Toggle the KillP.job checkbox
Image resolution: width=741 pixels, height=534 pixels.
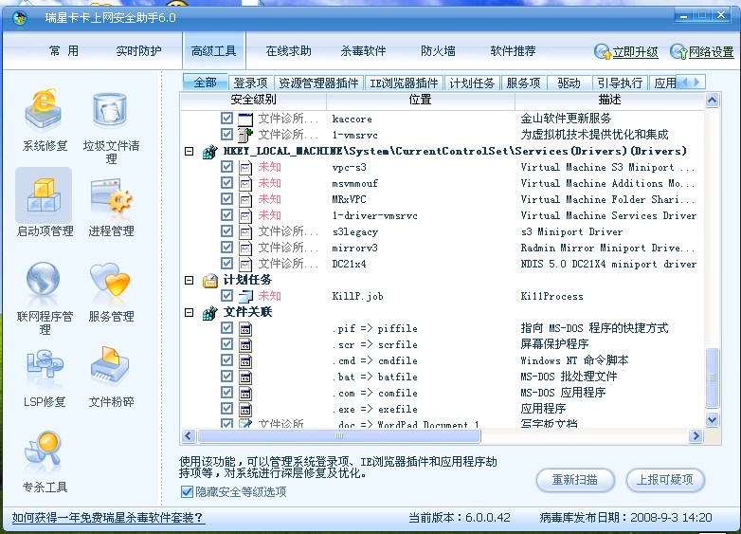click(x=226, y=296)
